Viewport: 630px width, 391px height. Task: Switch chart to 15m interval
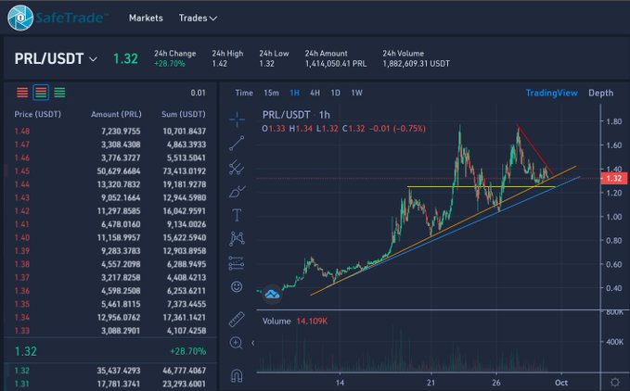tap(271, 93)
